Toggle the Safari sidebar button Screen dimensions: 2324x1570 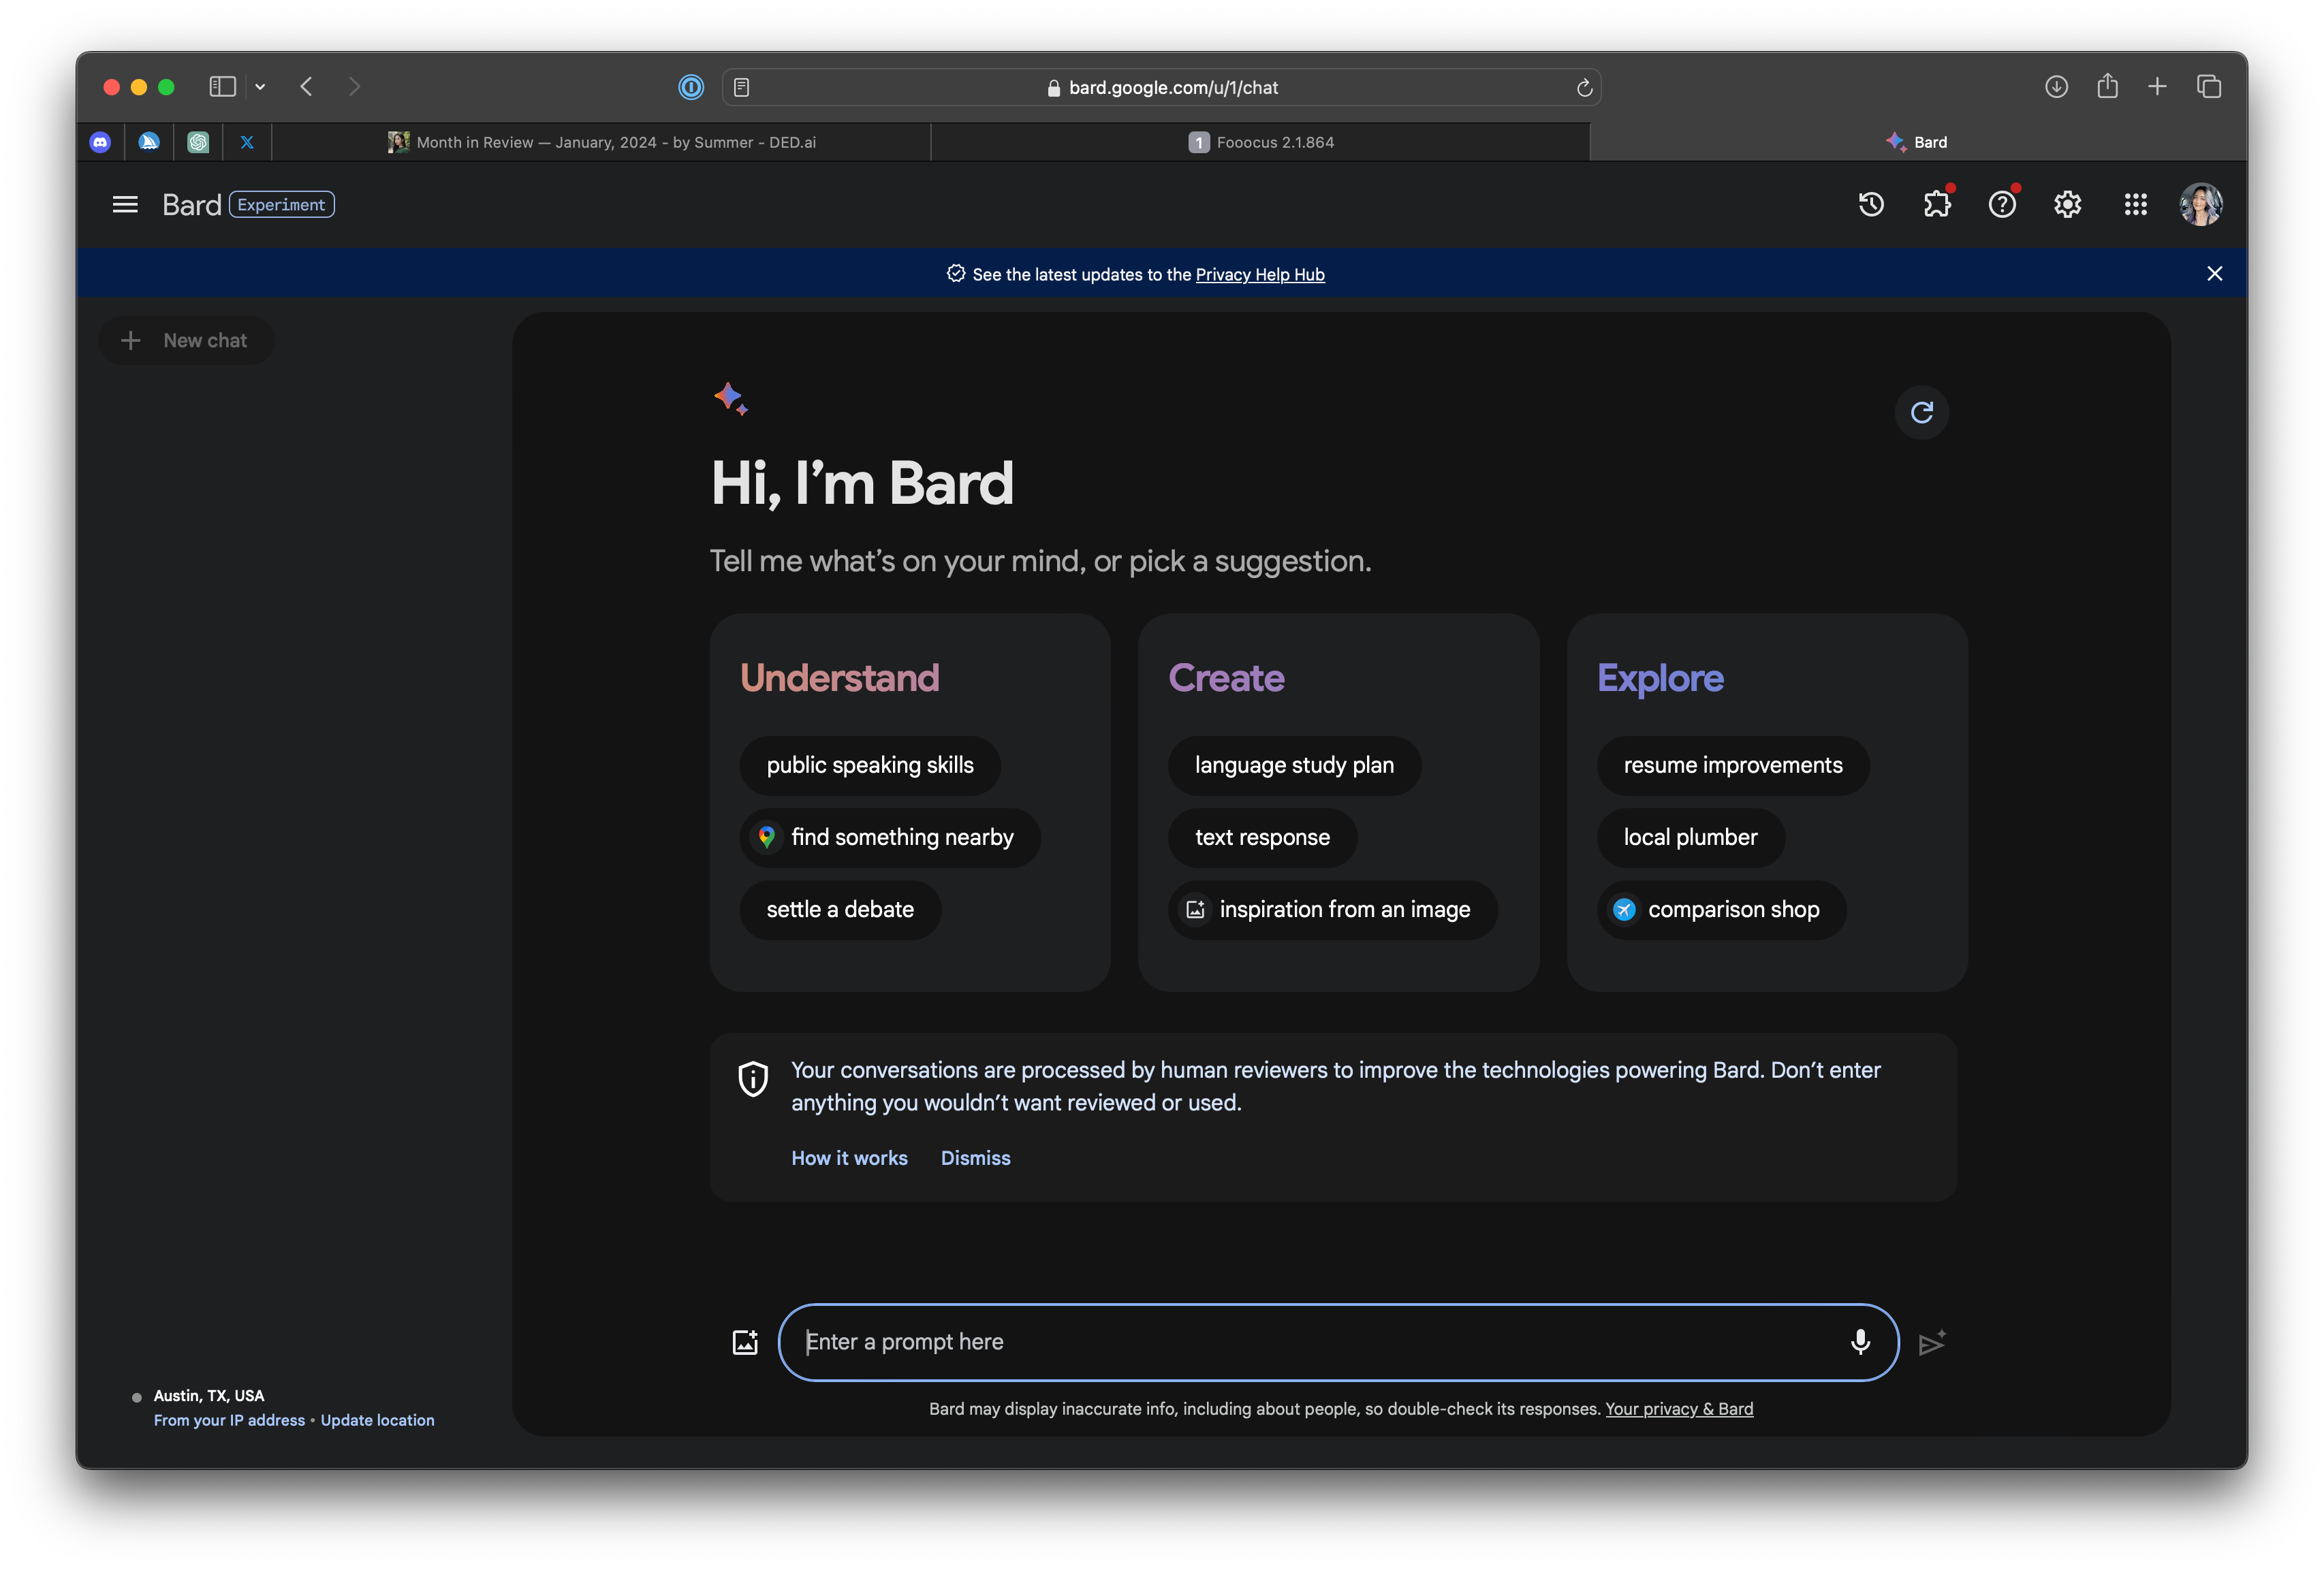pos(222,87)
